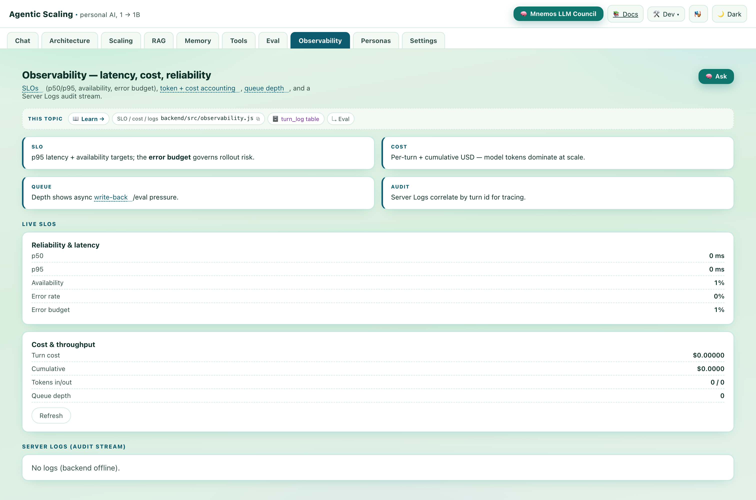Click 'SERVER LOGS (AUDIT STREAM)' heading
Image resolution: width=756 pixels, height=500 pixels.
click(74, 446)
